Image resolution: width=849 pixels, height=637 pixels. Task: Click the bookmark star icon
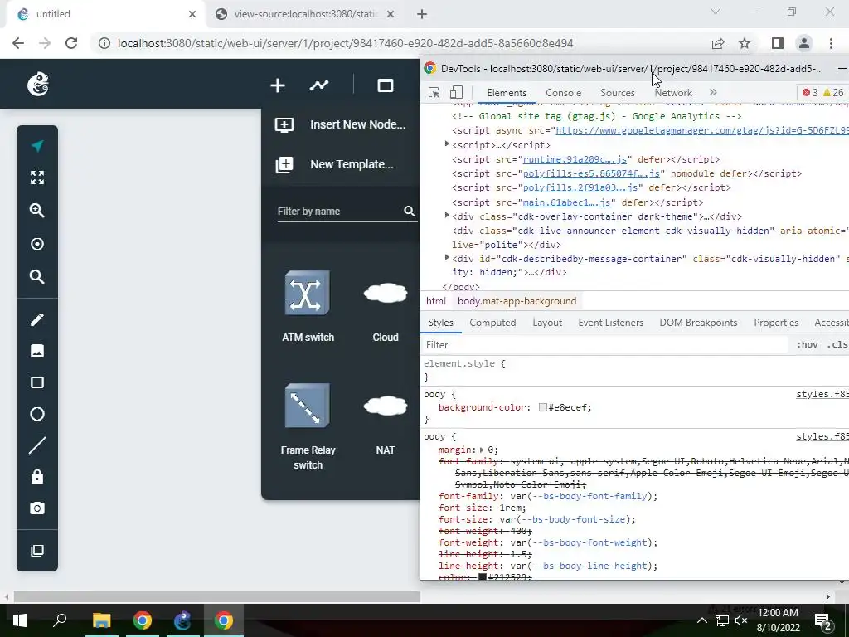click(745, 43)
